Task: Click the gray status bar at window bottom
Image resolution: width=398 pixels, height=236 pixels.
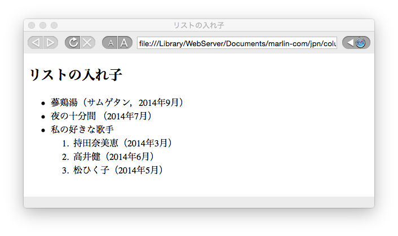Action: click(x=198, y=202)
